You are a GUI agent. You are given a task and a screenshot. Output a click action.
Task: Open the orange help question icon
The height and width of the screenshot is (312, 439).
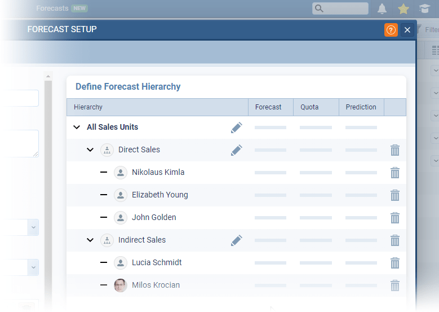click(391, 30)
